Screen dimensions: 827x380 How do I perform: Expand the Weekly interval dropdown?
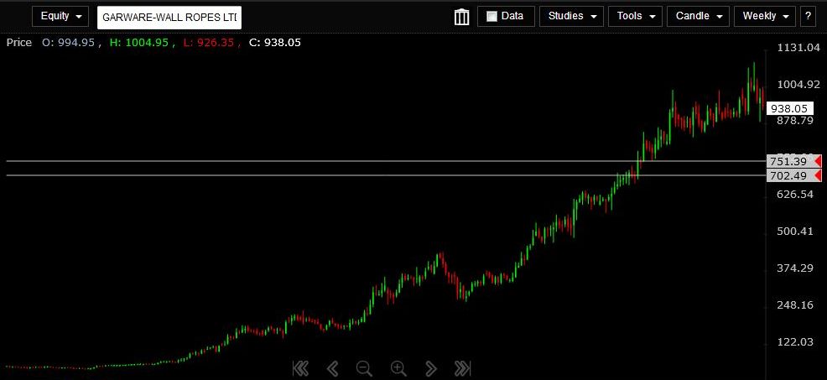point(765,16)
